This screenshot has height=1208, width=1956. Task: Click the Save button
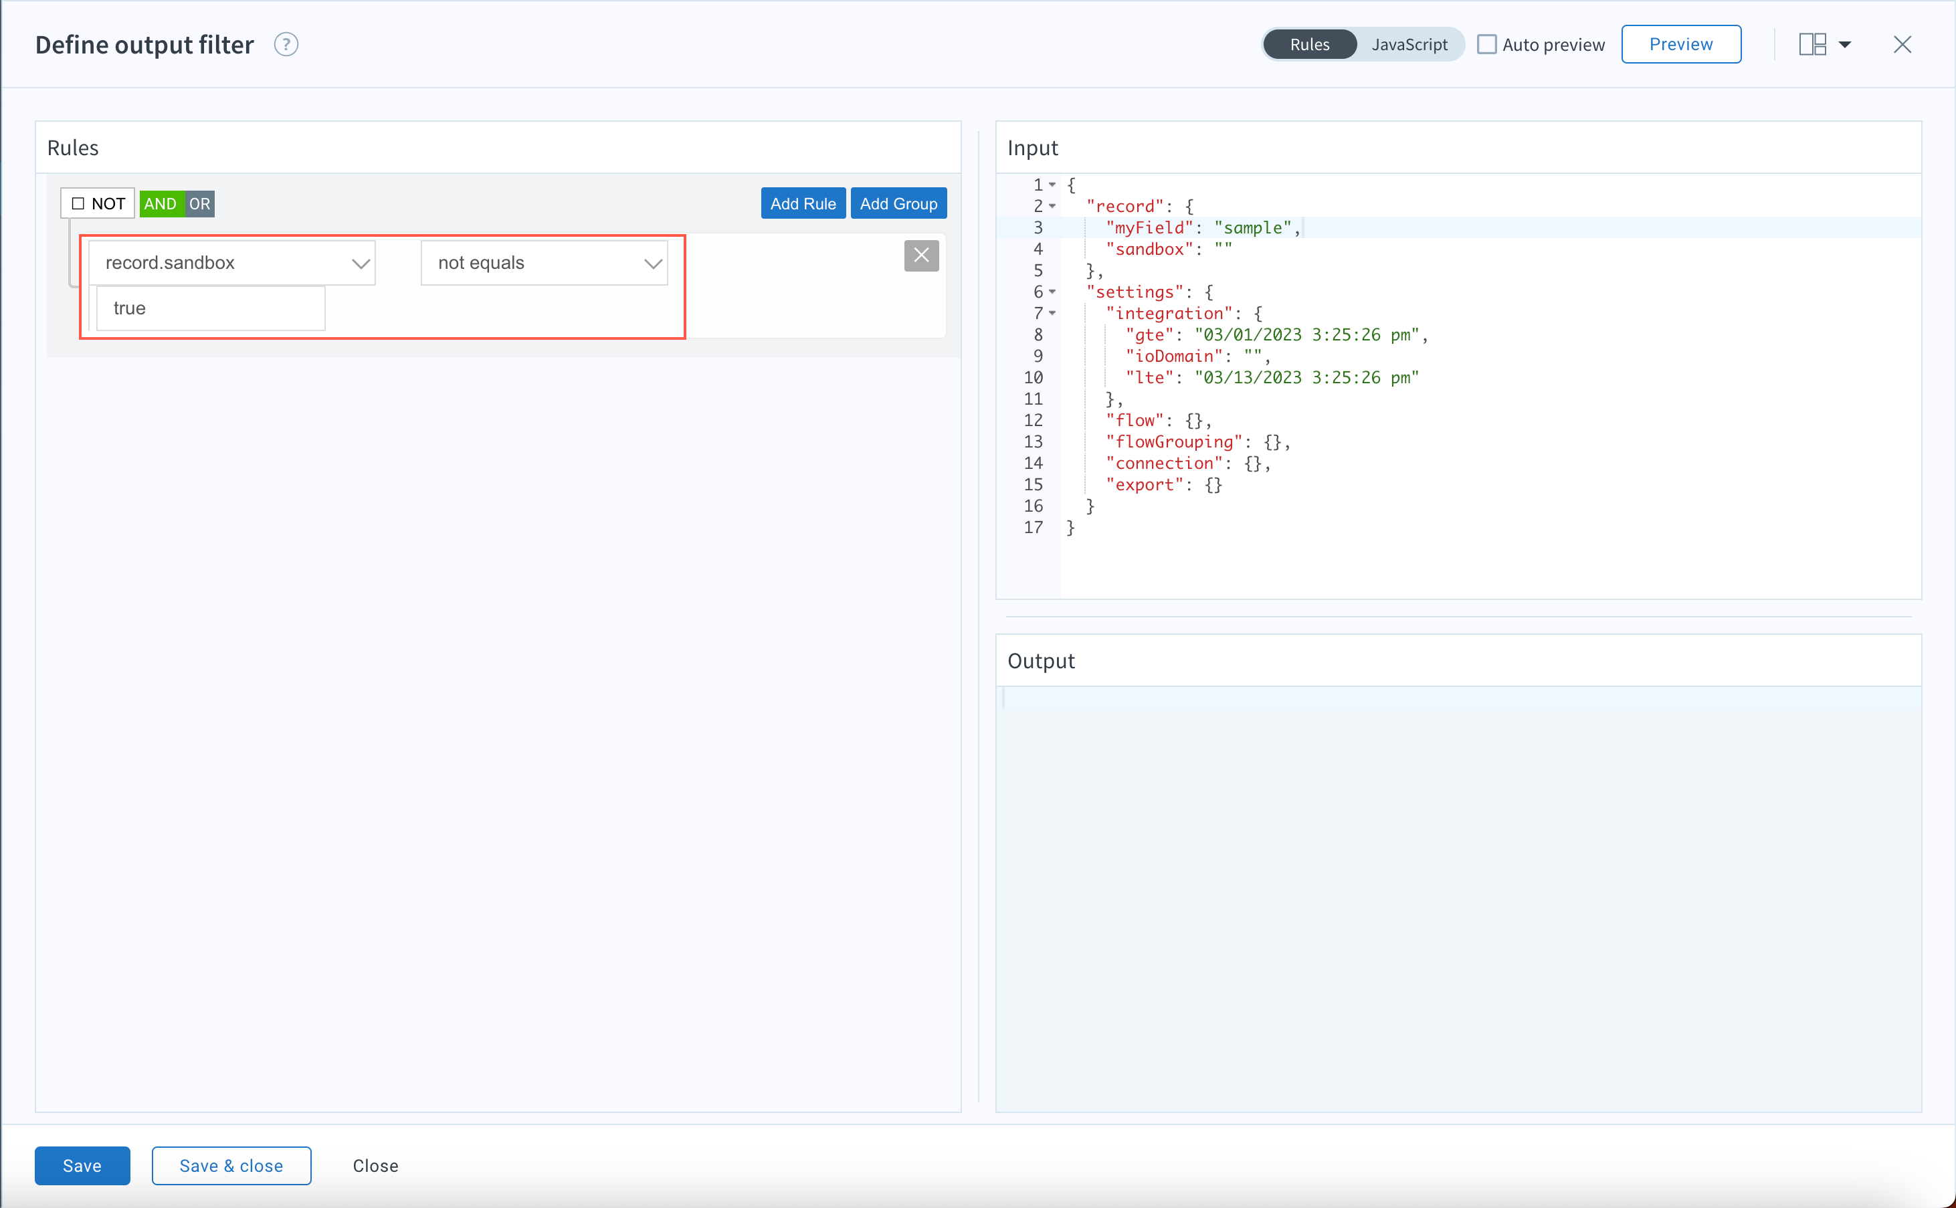[82, 1166]
